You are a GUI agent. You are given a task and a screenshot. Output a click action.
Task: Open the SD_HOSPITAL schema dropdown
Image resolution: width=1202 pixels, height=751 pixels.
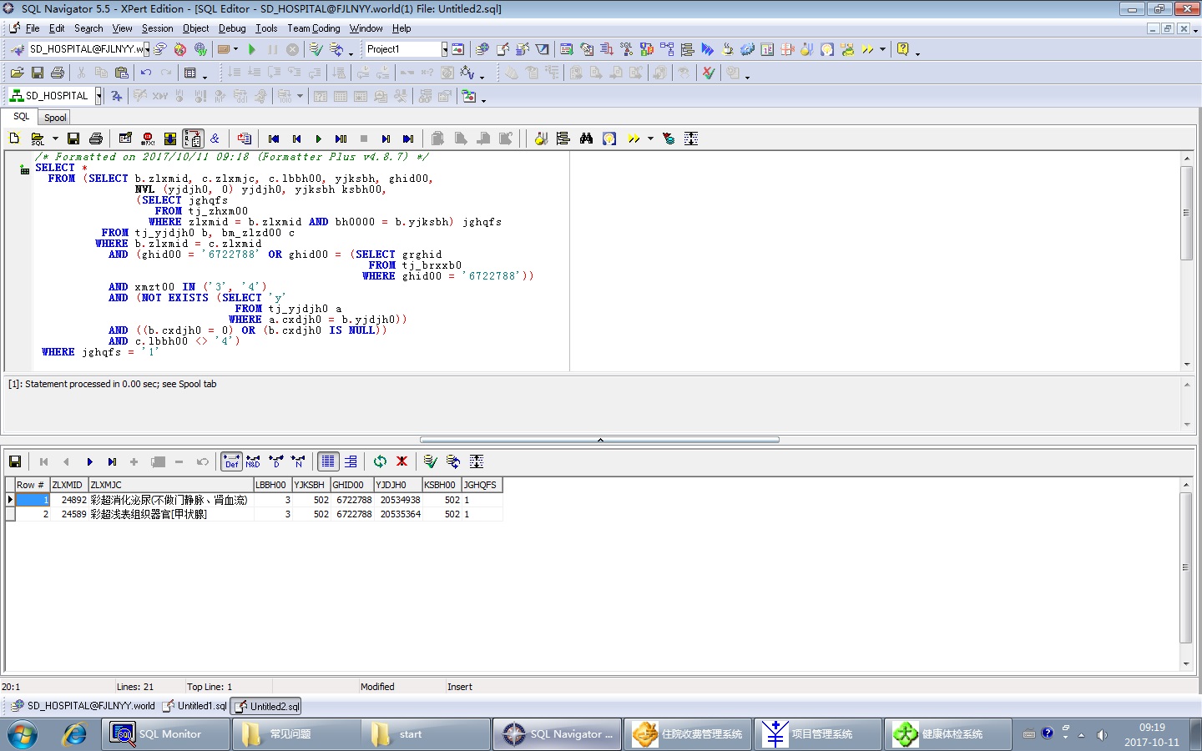tap(98, 96)
